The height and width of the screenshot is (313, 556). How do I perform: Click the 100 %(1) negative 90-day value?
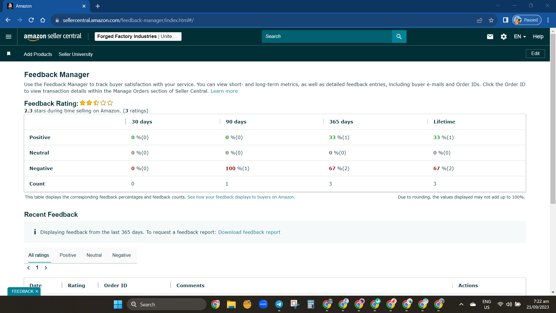[x=237, y=168]
